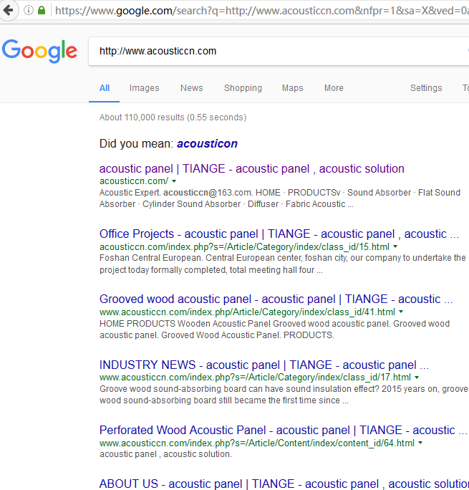This screenshot has height=490, width=469.
Task: Expand dropdown arrow after class_id/15.html URL
Action: [x=395, y=246]
